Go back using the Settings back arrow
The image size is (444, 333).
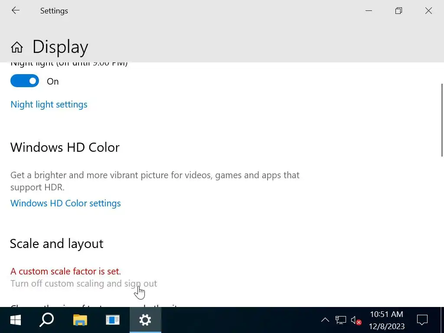(x=16, y=11)
